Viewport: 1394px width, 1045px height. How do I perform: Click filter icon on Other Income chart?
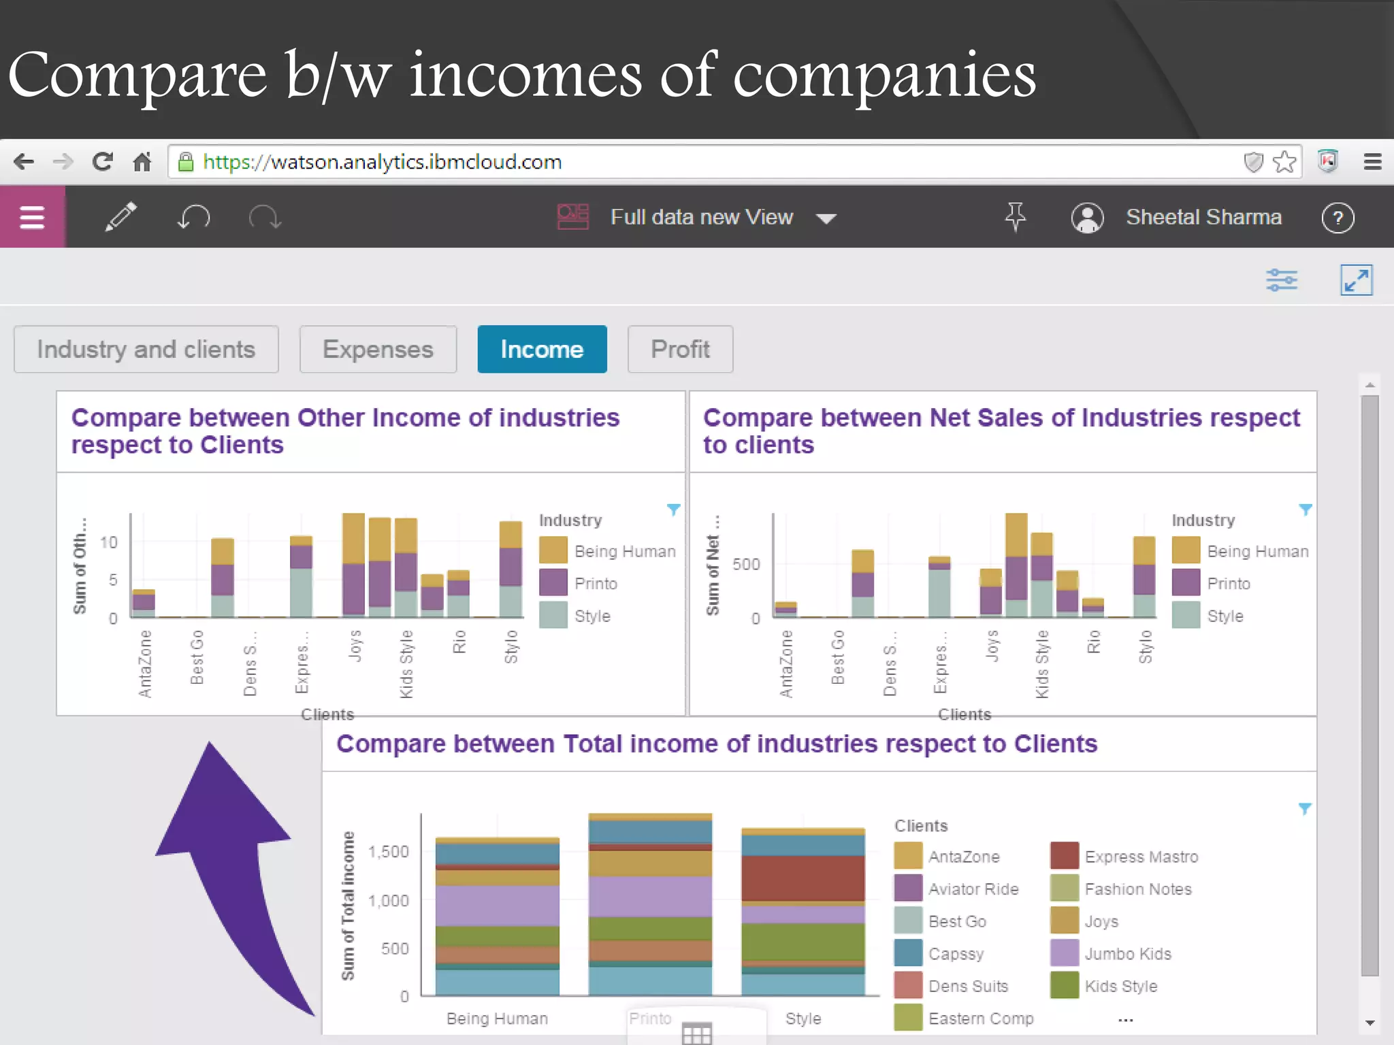coord(673,510)
